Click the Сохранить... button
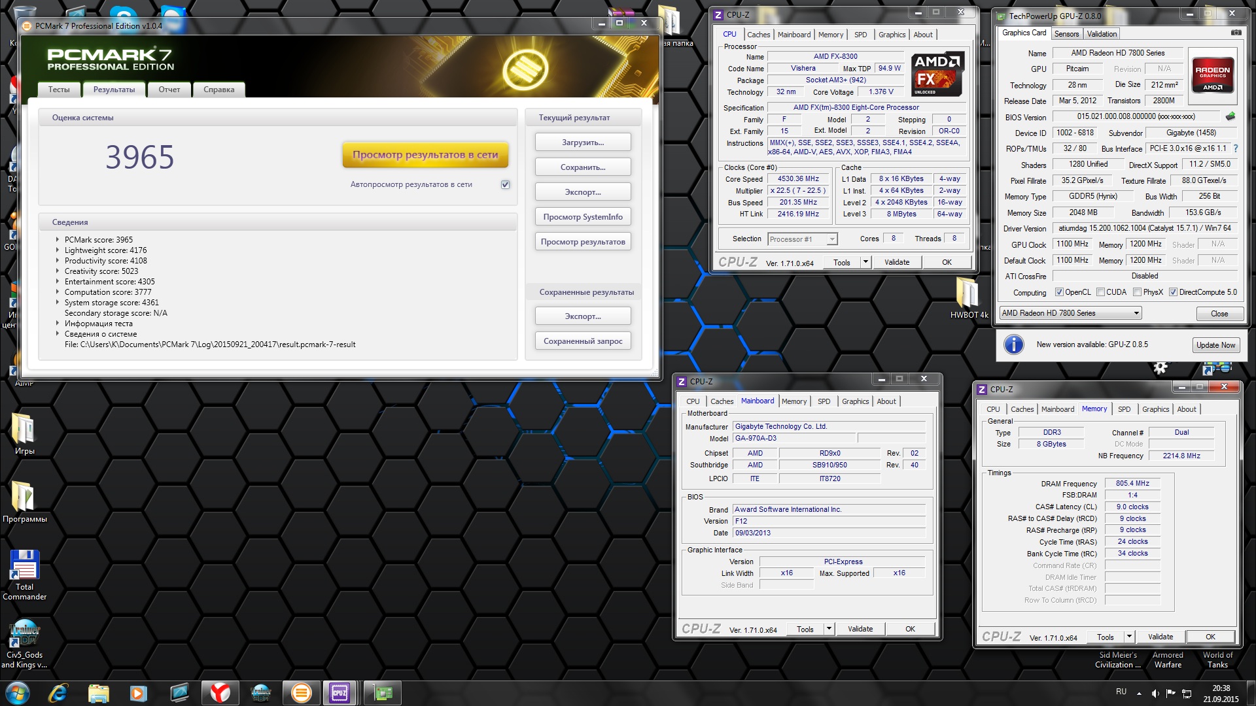 pos(583,167)
